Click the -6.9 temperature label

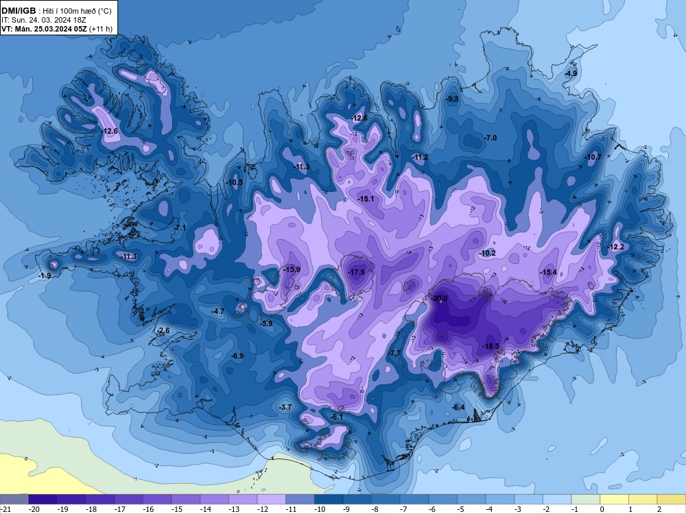click(237, 356)
